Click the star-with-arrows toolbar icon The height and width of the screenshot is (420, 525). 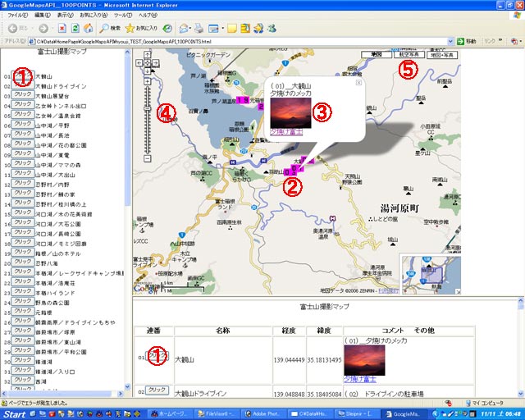(258, 29)
